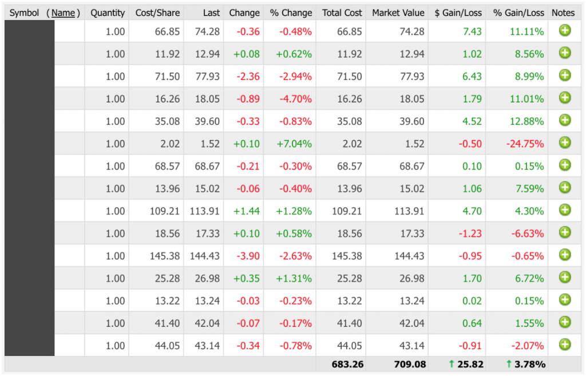Add note for the 11.11% gain row

[x=565, y=31]
